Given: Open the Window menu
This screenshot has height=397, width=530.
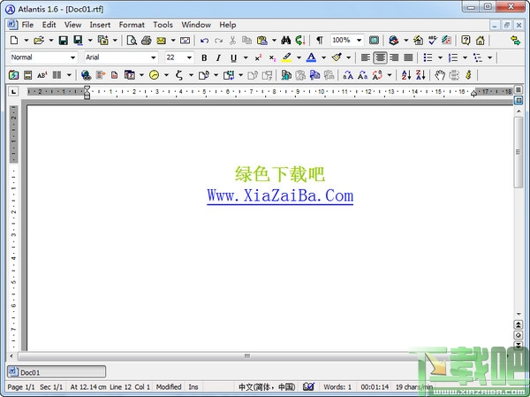Looking at the screenshot, I should click(196, 25).
